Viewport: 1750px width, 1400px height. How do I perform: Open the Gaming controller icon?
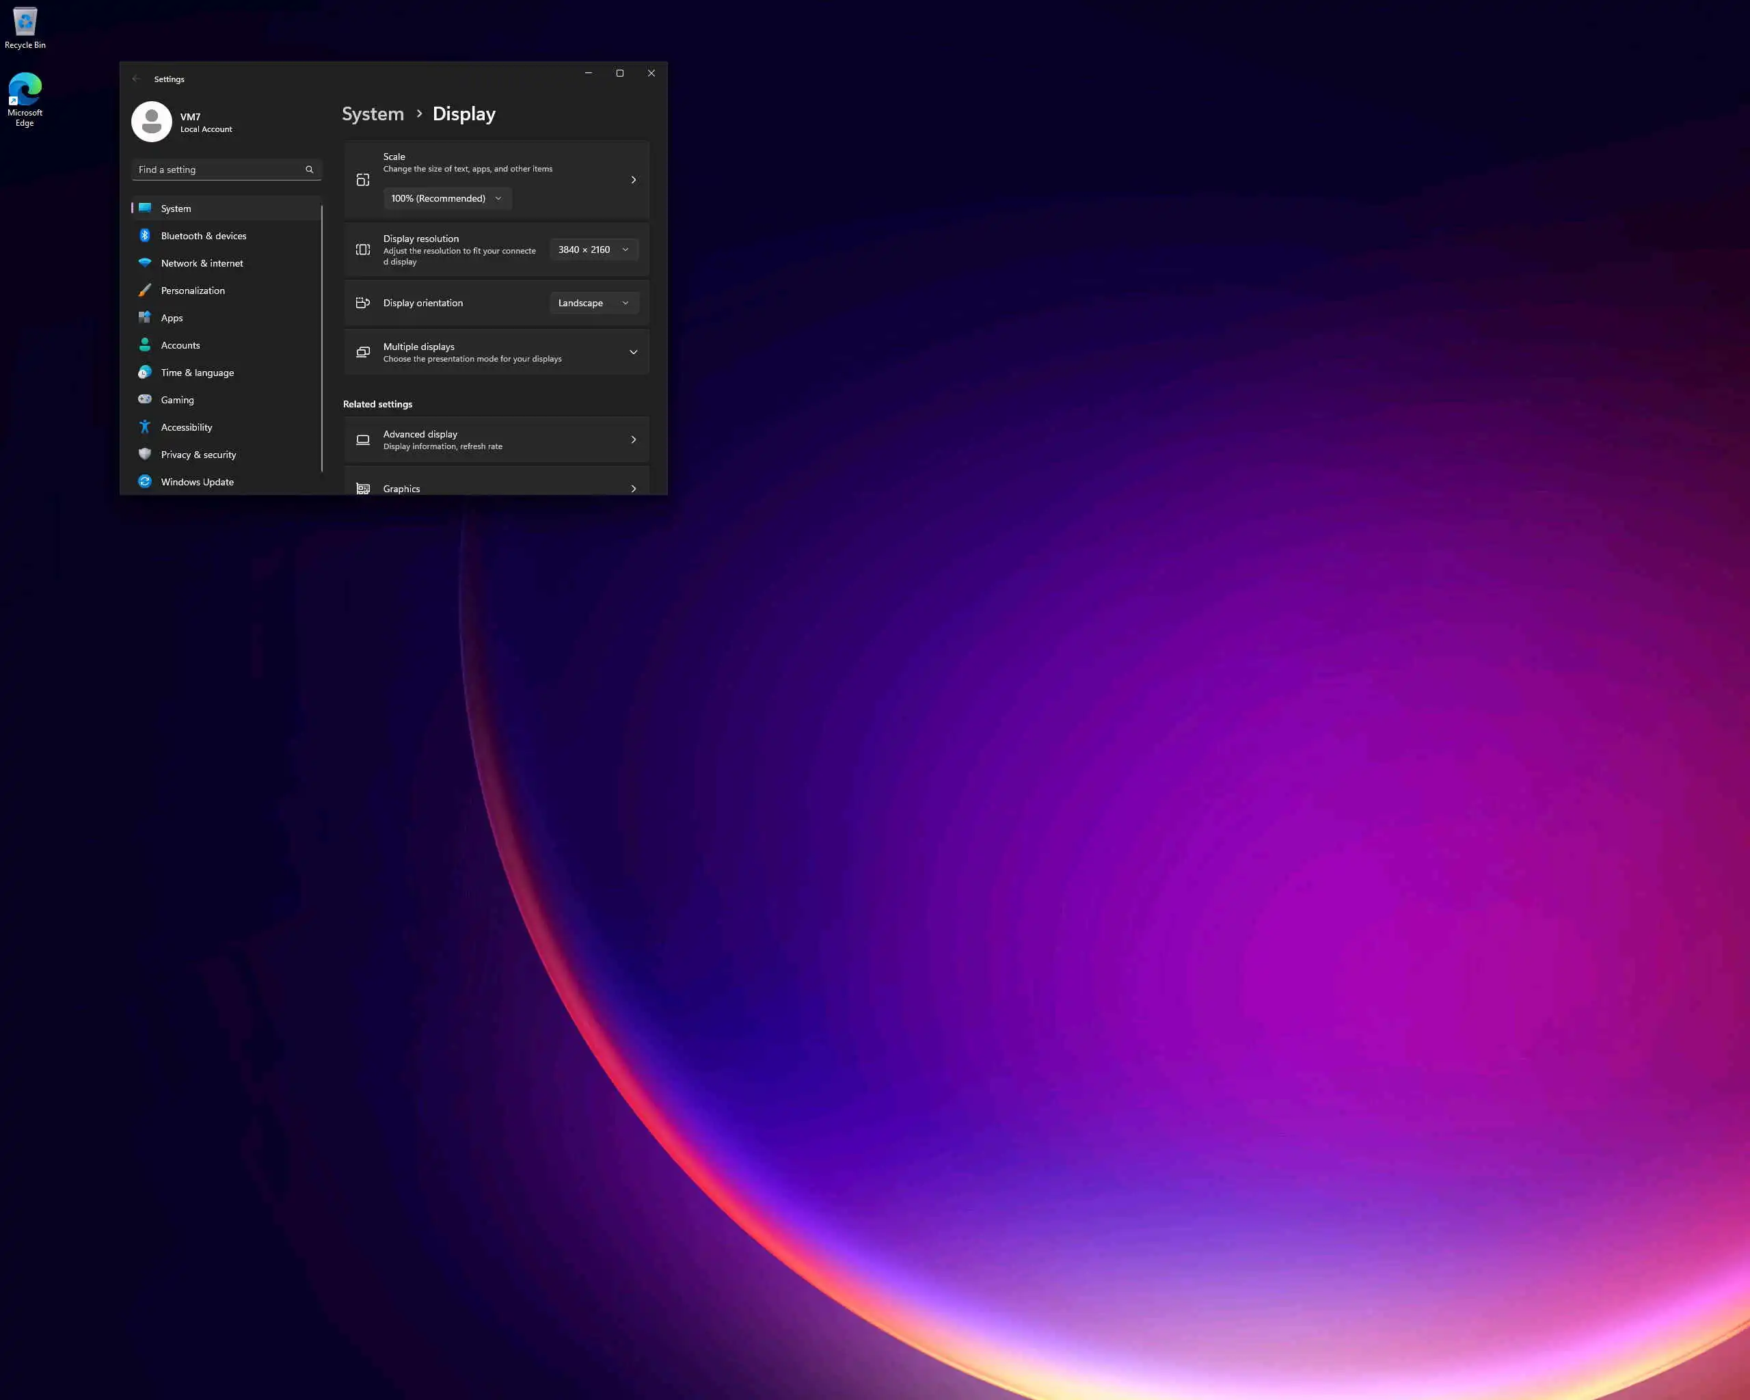(144, 399)
